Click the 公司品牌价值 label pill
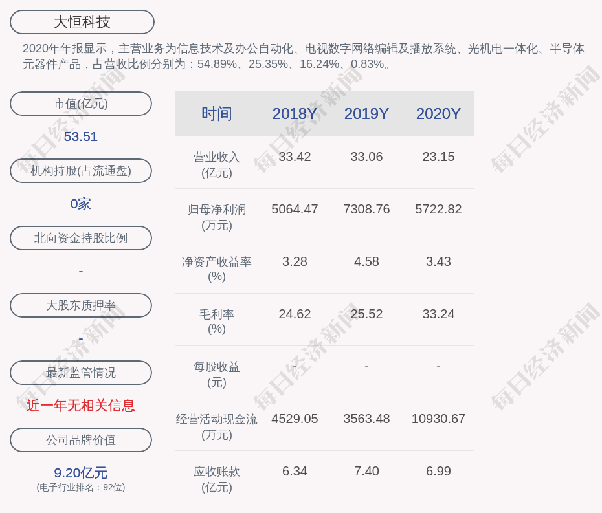This screenshot has width=602, height=513. coord(81,440)
